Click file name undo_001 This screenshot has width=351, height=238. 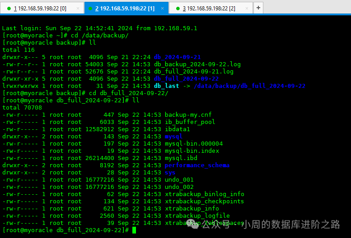pyautogui.click(x=179, y=180)
